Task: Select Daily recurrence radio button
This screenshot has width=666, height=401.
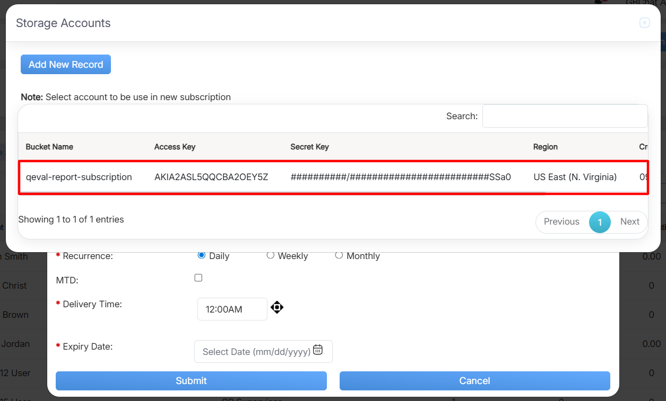Action: pos(202,255)
